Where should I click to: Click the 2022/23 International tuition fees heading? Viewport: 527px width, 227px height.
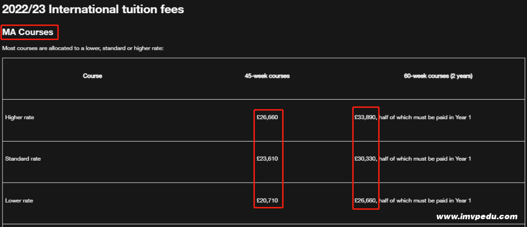93,9
